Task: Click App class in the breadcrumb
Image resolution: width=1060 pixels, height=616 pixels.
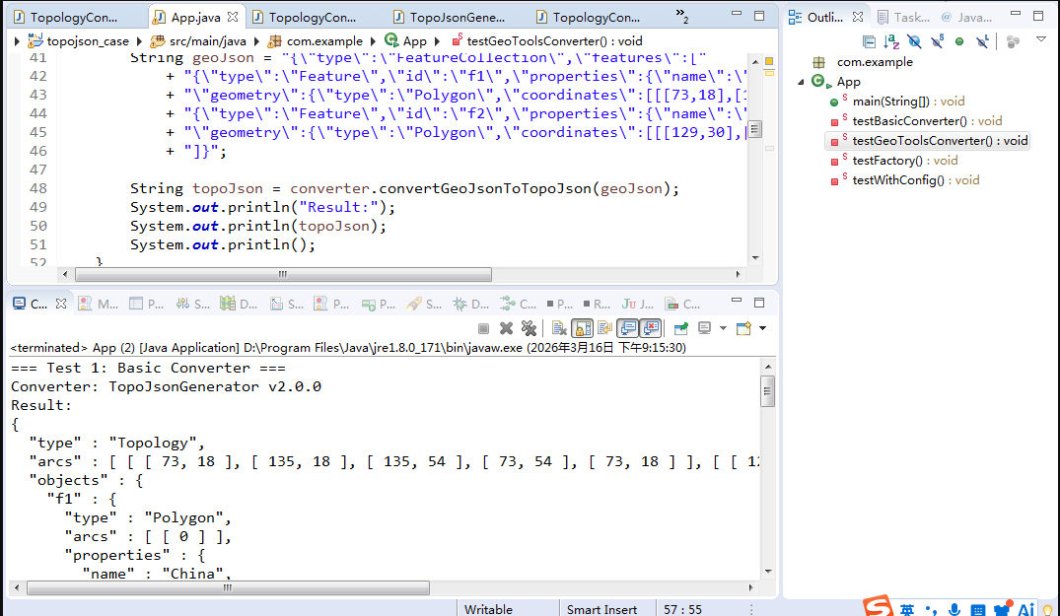Action: pyautogui.click(x=414, y=41)
